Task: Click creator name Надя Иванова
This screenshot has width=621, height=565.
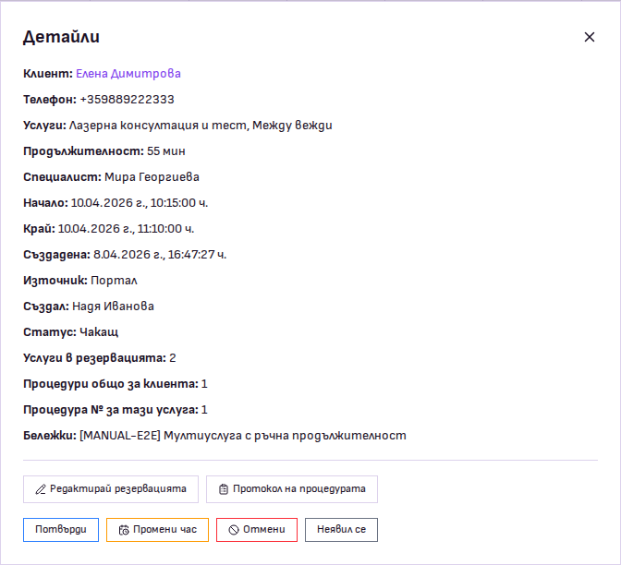Action: click(113, 307)
